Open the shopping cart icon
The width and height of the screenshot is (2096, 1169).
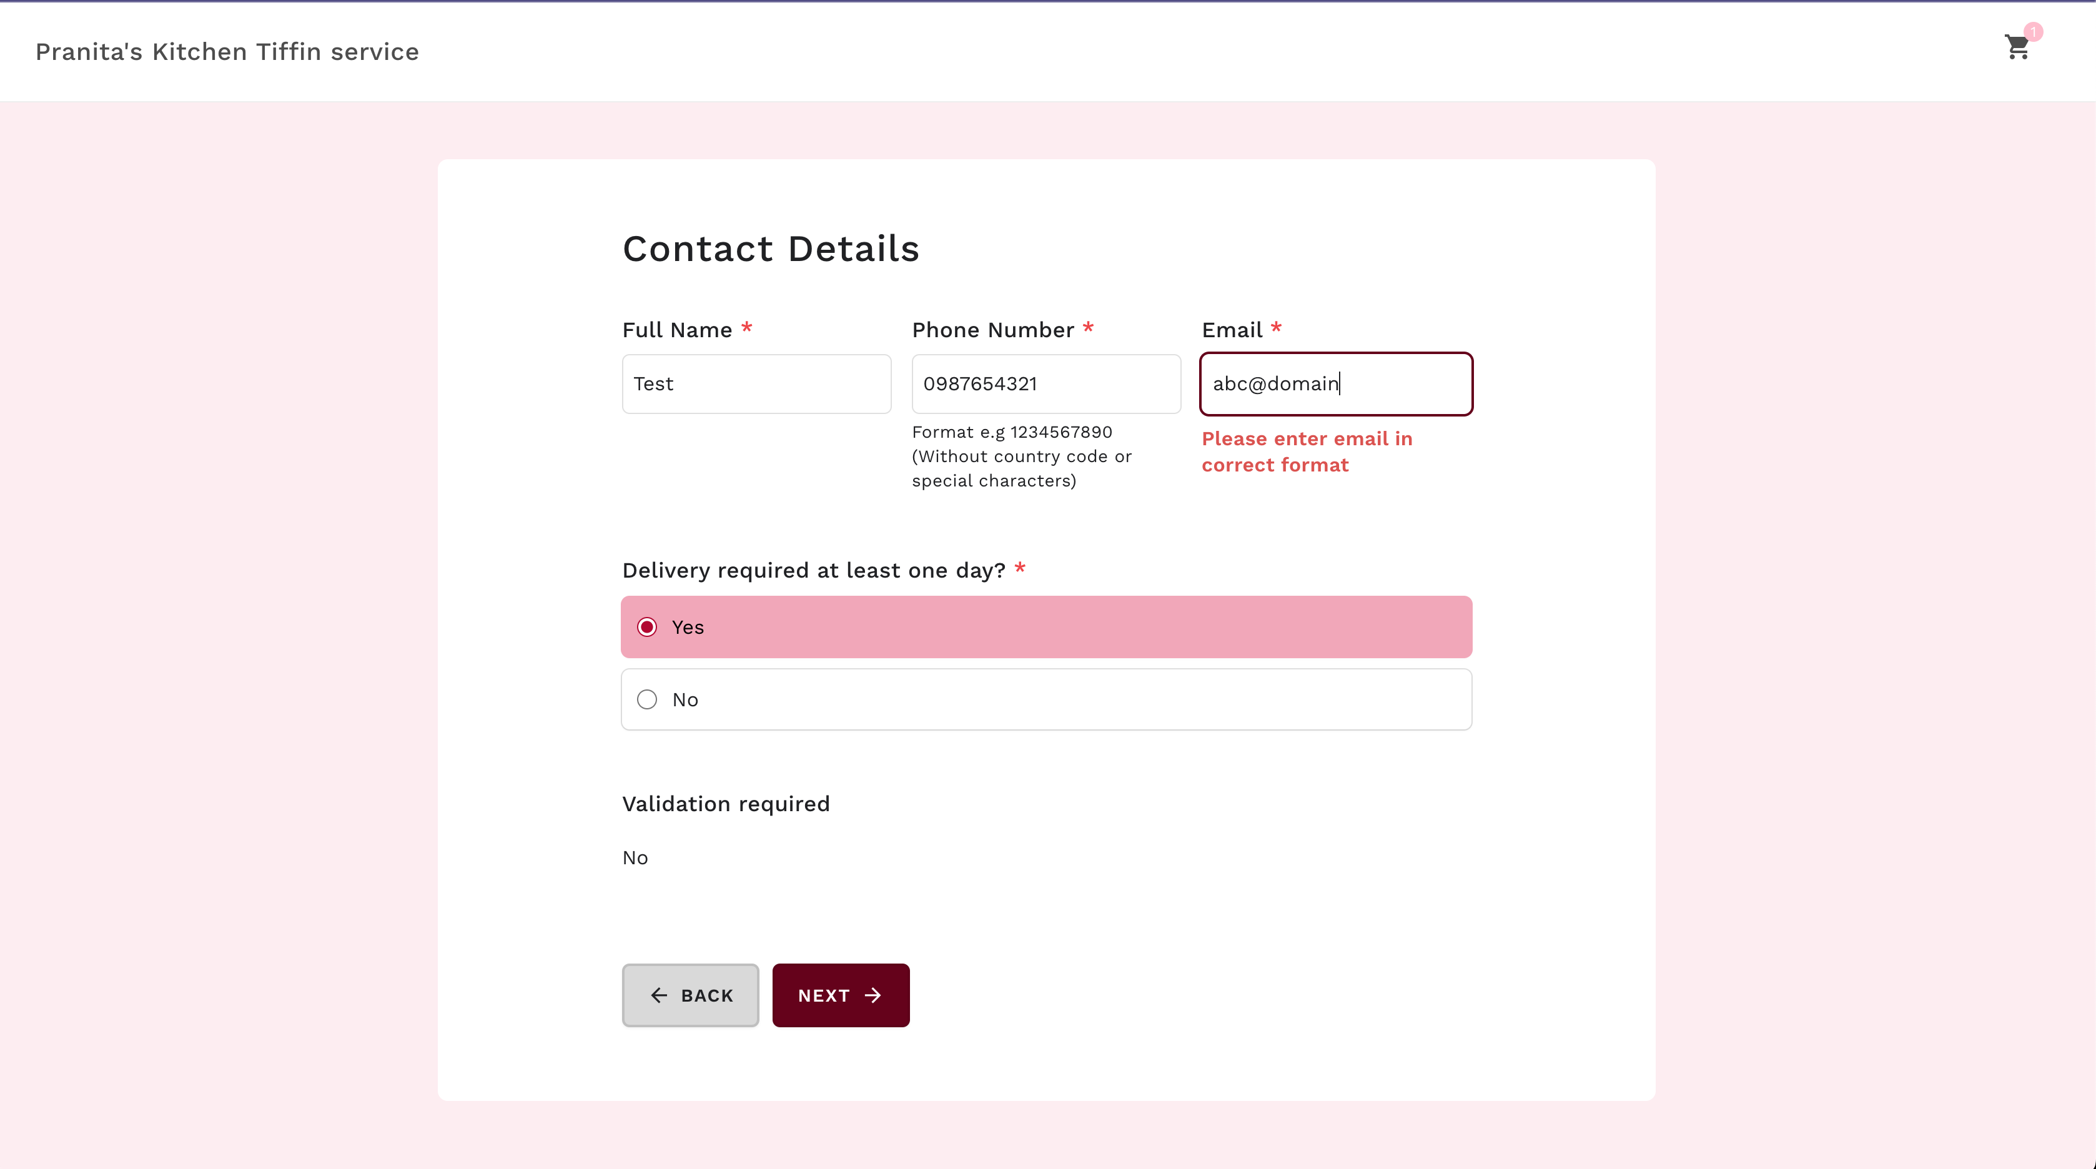pyautogui.click(x=2016, y=48)
